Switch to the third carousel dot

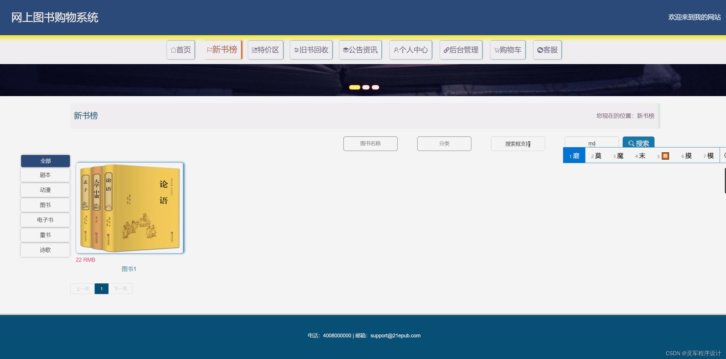[375, 87]
